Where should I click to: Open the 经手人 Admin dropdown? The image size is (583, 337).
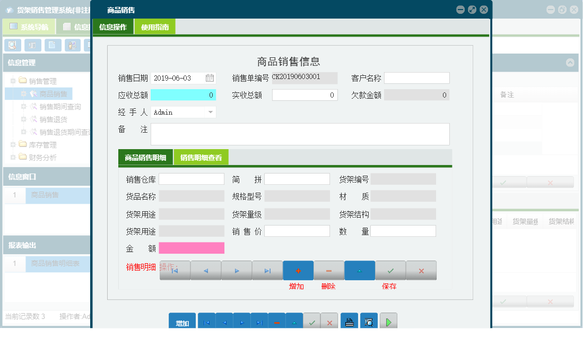211,112
